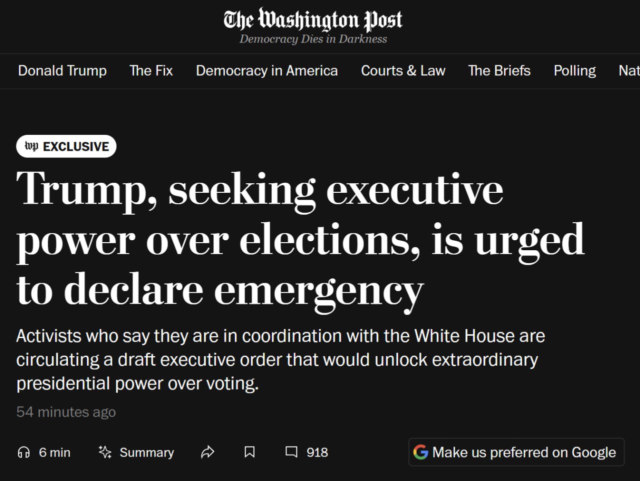Click the 918 comments count
Image resolution: width=640 pixels, height=481 pixels.
[317, 453]
